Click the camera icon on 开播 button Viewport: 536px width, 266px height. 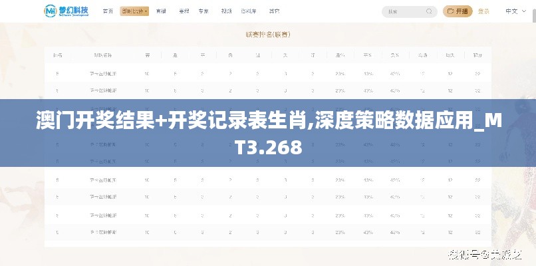pyautogui.click(x=451, y=11)
